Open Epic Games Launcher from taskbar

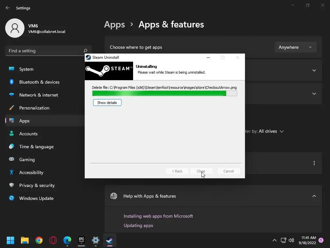[82, 240]
